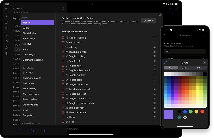
Task: Open the Notes vault dropdown
Action: 18,9
